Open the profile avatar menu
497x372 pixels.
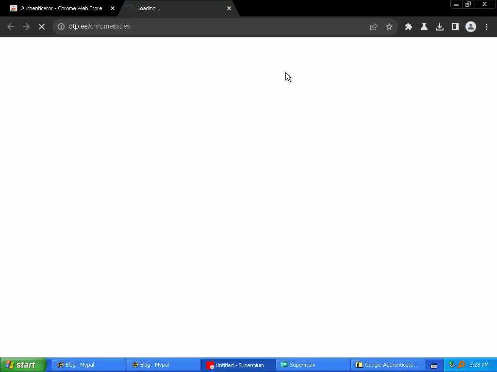coord(471,27)
